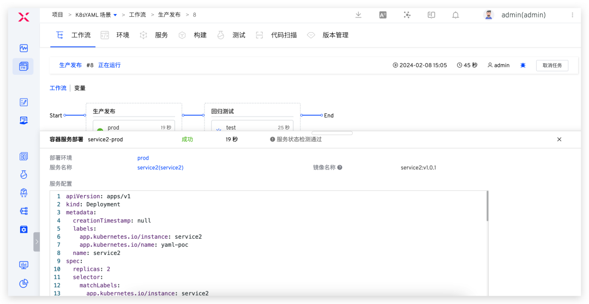Switch to the 服务 tab

[x=154, y=35]
